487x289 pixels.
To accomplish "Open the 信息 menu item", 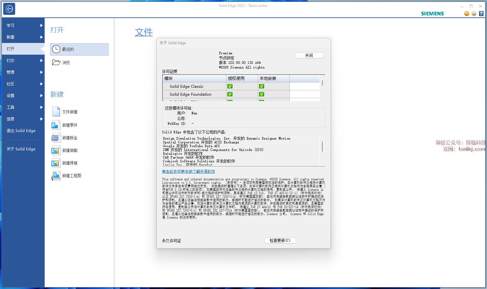I will 23,119.
